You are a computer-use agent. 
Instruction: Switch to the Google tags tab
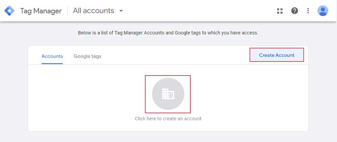87,56
